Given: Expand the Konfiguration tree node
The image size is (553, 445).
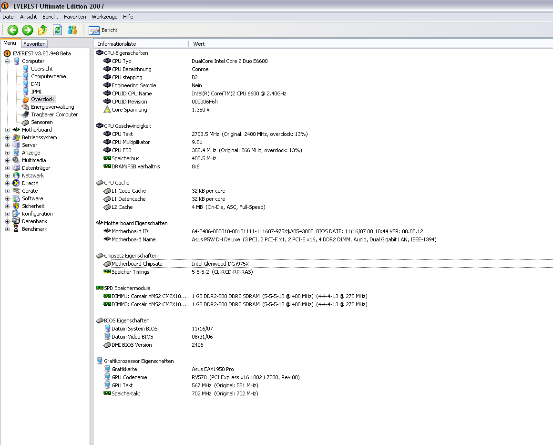Looking at the screenshot, I should pyautogui.click(x=7, y=214).
